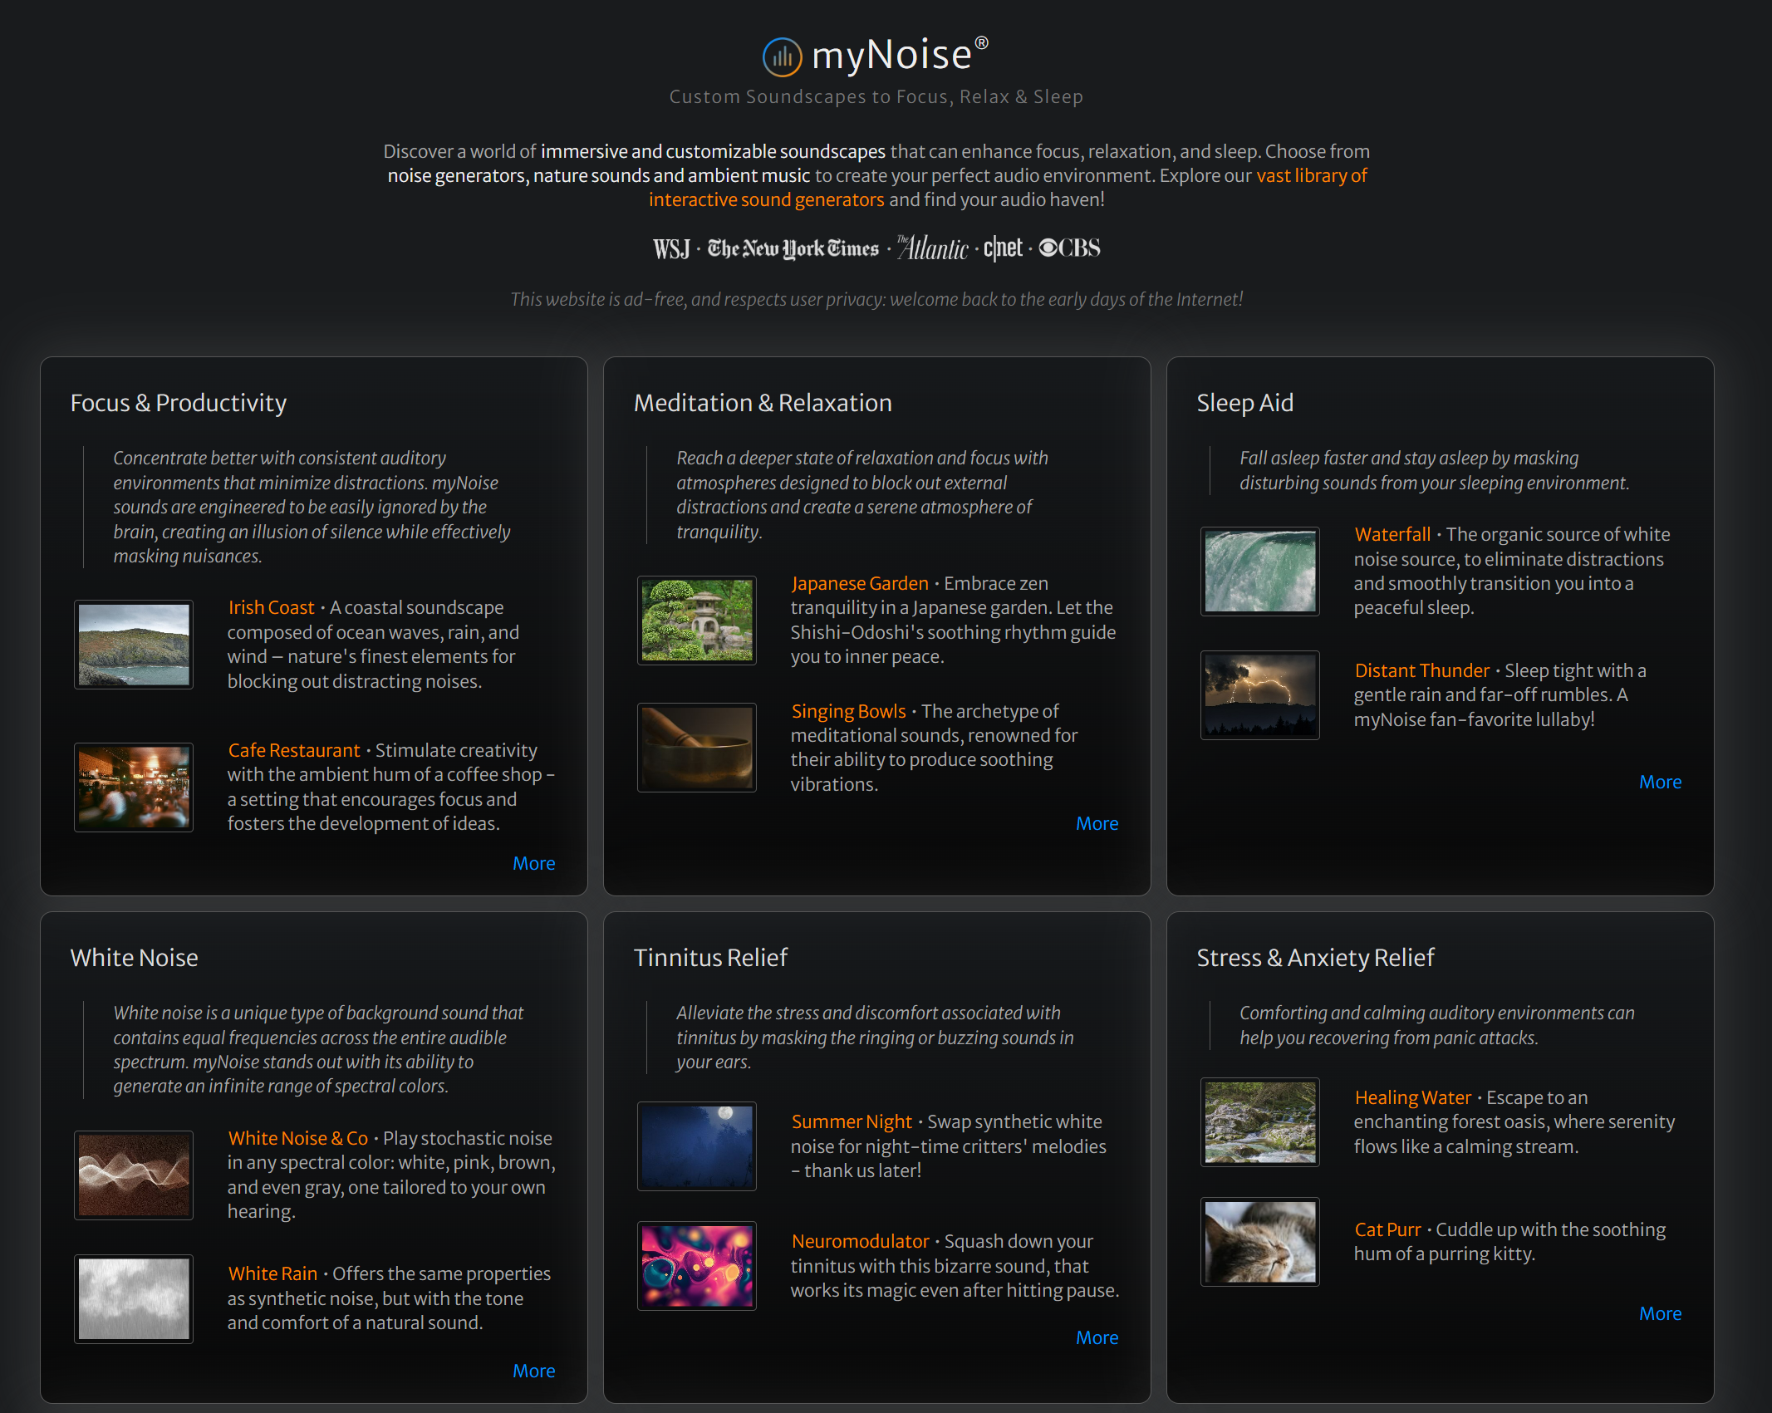The width and height of the screenshot is (1772, 1413).
Task: Open the Cafe Restaurant thumbnail image
Action: pyautogui.click(x=134, y=787)
